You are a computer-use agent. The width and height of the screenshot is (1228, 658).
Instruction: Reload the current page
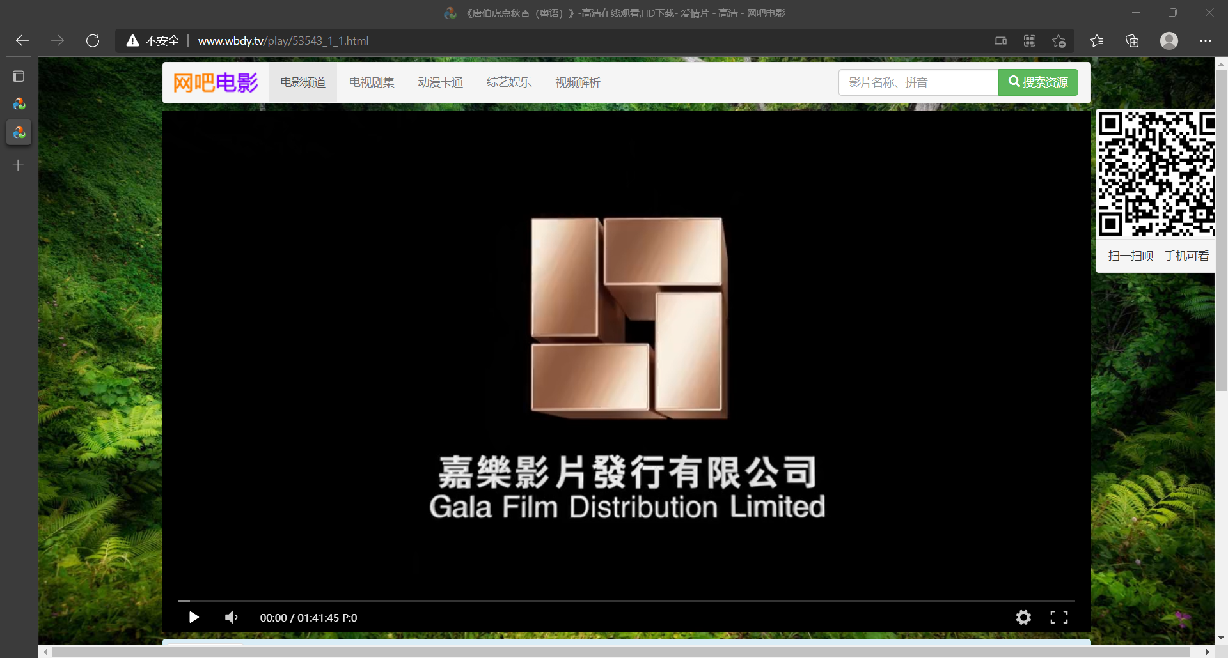tap(93, 41)
